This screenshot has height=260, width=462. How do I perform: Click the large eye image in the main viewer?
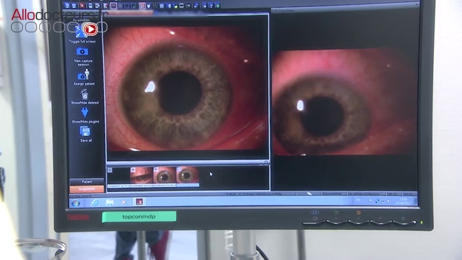[x=188, y=88]
